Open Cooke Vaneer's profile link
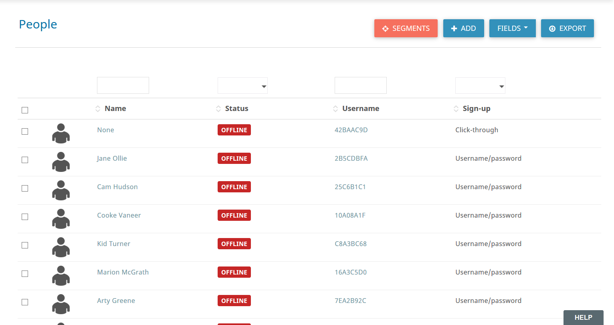The height and width of the screenshot is (325, 614). 119,215
